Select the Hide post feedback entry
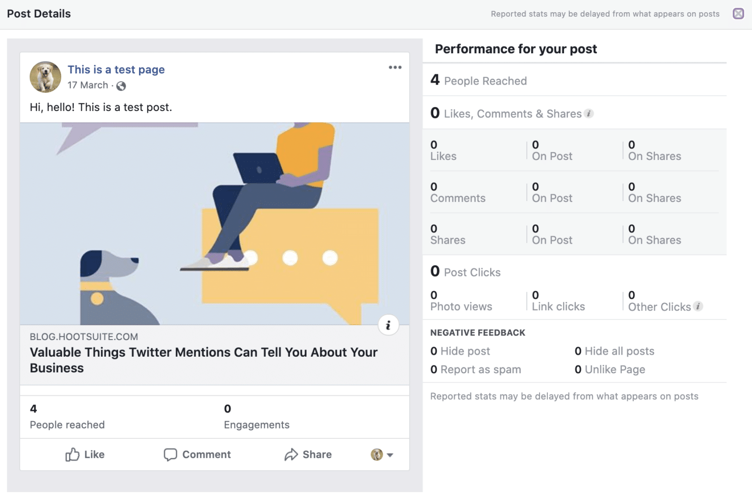Image resolution: width=752 pixels, height=500 pixels. [465, 351]
